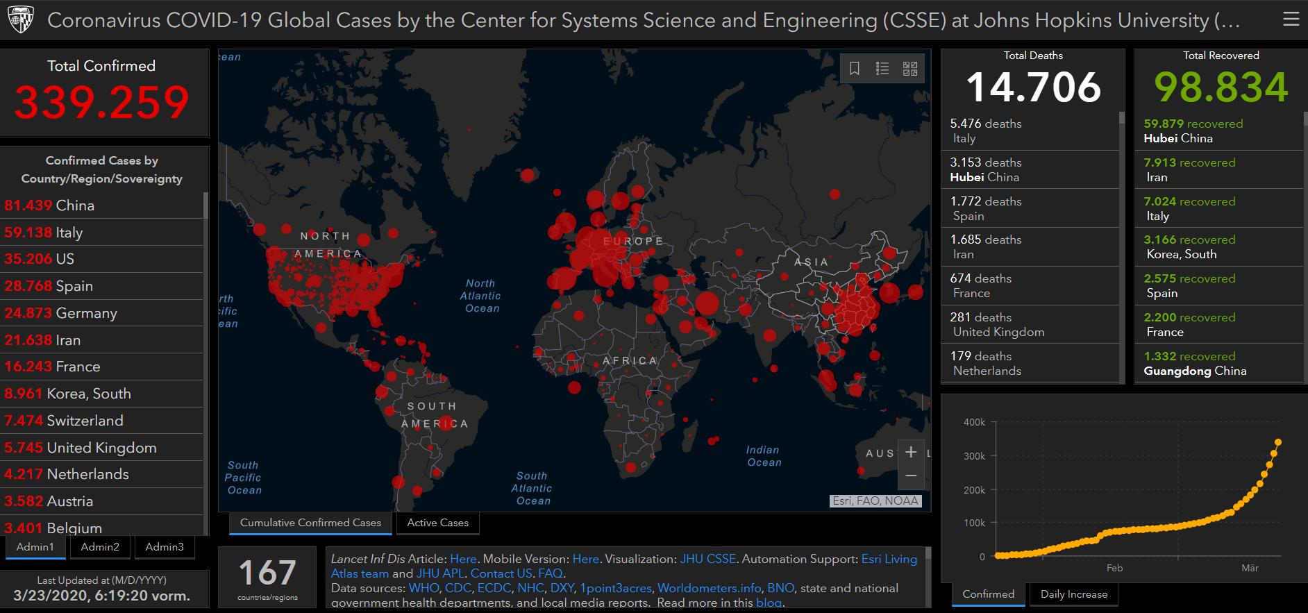
Task: Select the Confirmed chart tab
Action: pyautogui.click(x=988, y=594)
